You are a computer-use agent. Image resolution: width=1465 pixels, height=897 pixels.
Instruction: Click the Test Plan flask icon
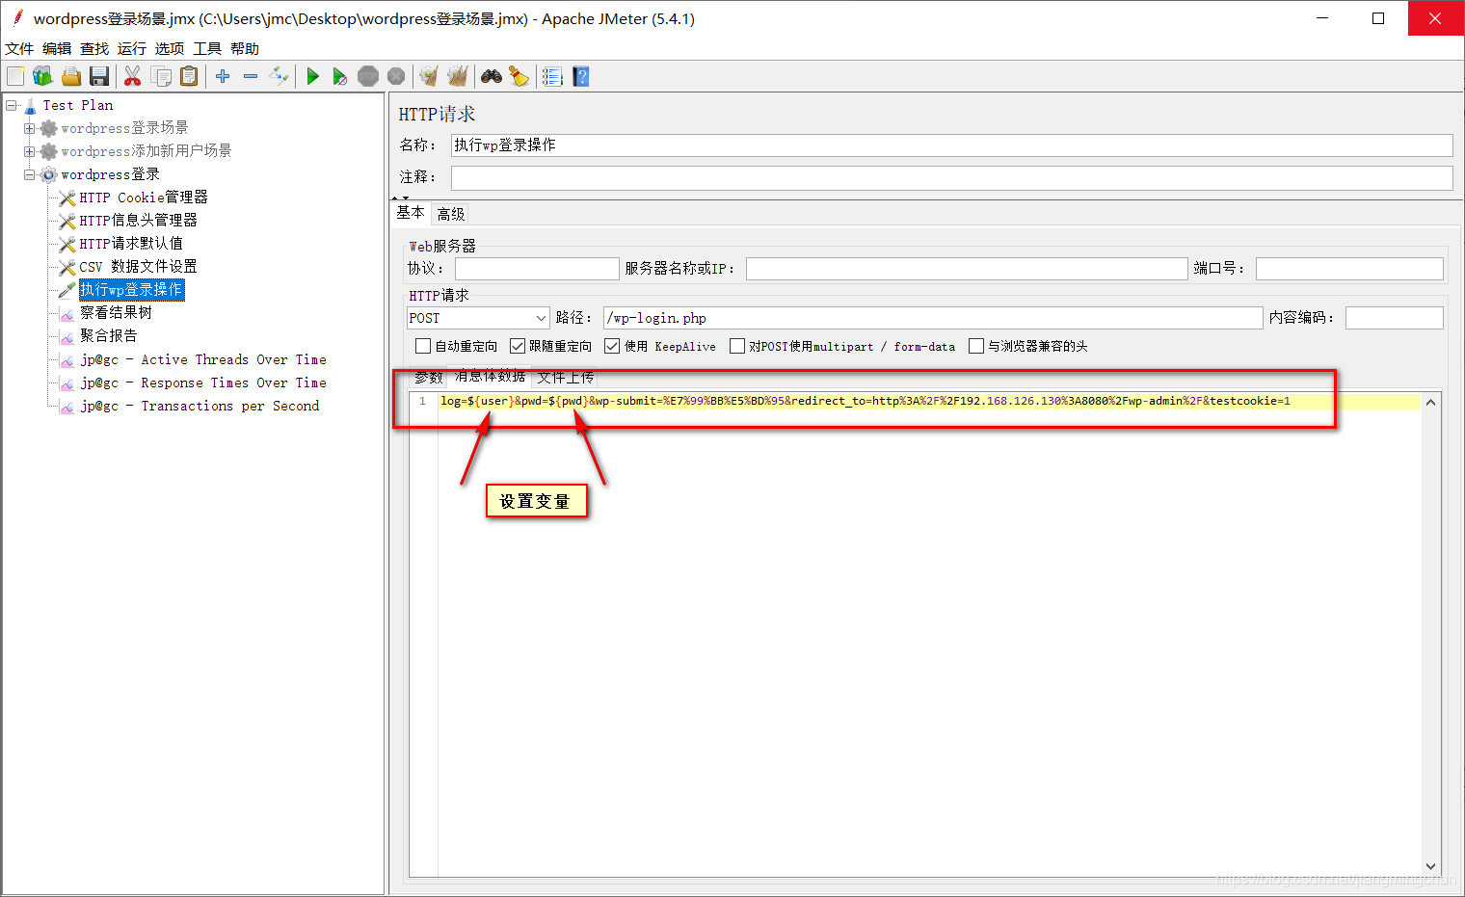30,105
